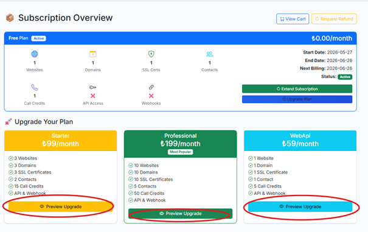Click the Domains calendar icon
The width and height of the screenshot is (368, 232).
(92, 54)
